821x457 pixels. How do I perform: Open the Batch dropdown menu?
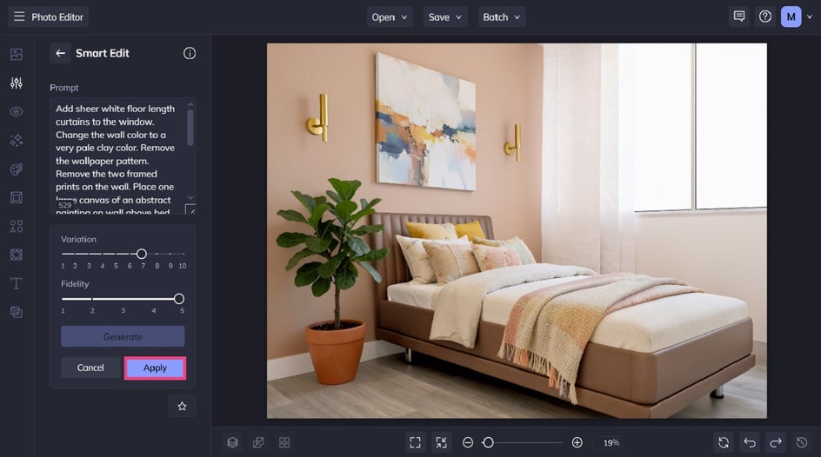point(502,17)
